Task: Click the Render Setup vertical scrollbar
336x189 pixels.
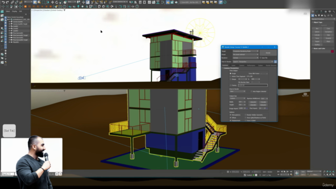Action: click(x=277, y=81)
